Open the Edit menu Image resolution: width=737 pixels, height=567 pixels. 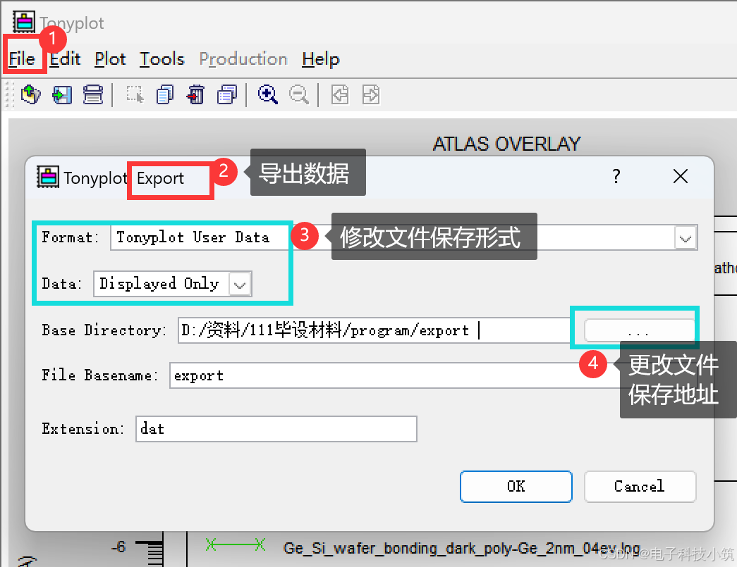click(66, 59)
